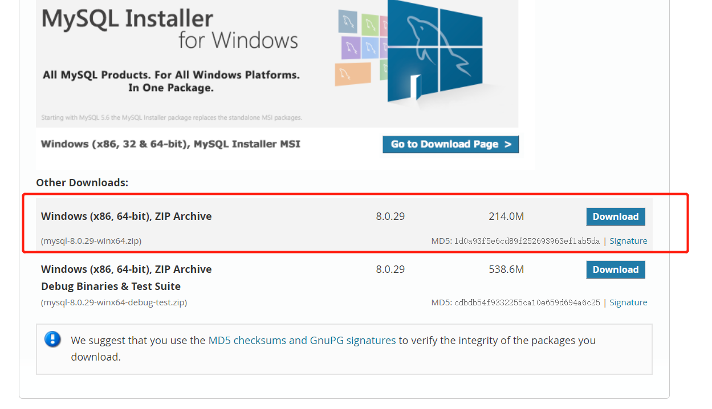Open the MD5 checksums and GnuPG signatures link

302,341
